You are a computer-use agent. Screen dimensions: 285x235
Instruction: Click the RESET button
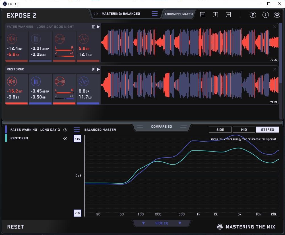click(15, 227)
